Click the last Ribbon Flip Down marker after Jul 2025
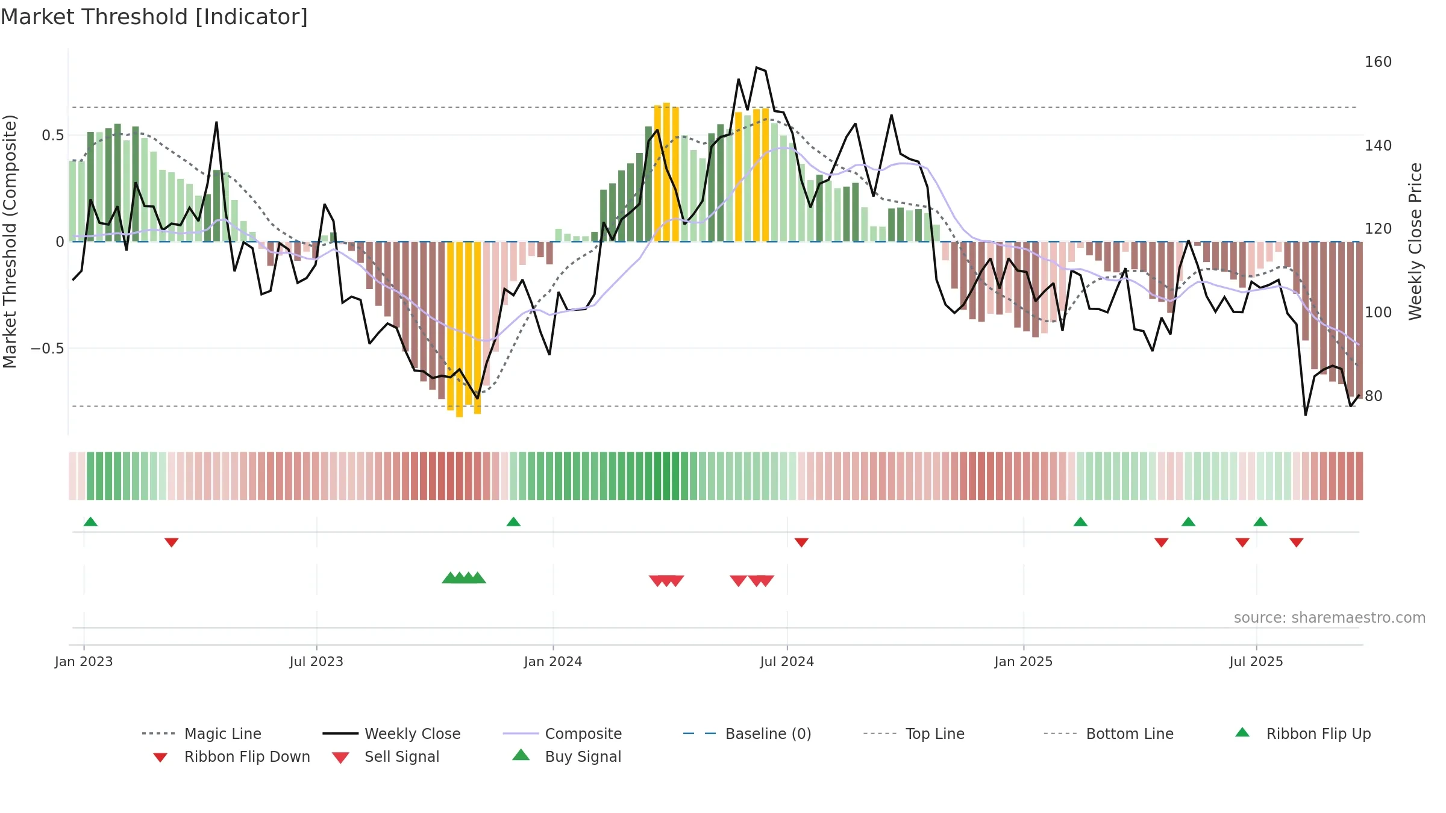This screenshot has height=813, width=1446. [x=1297, y=543]
